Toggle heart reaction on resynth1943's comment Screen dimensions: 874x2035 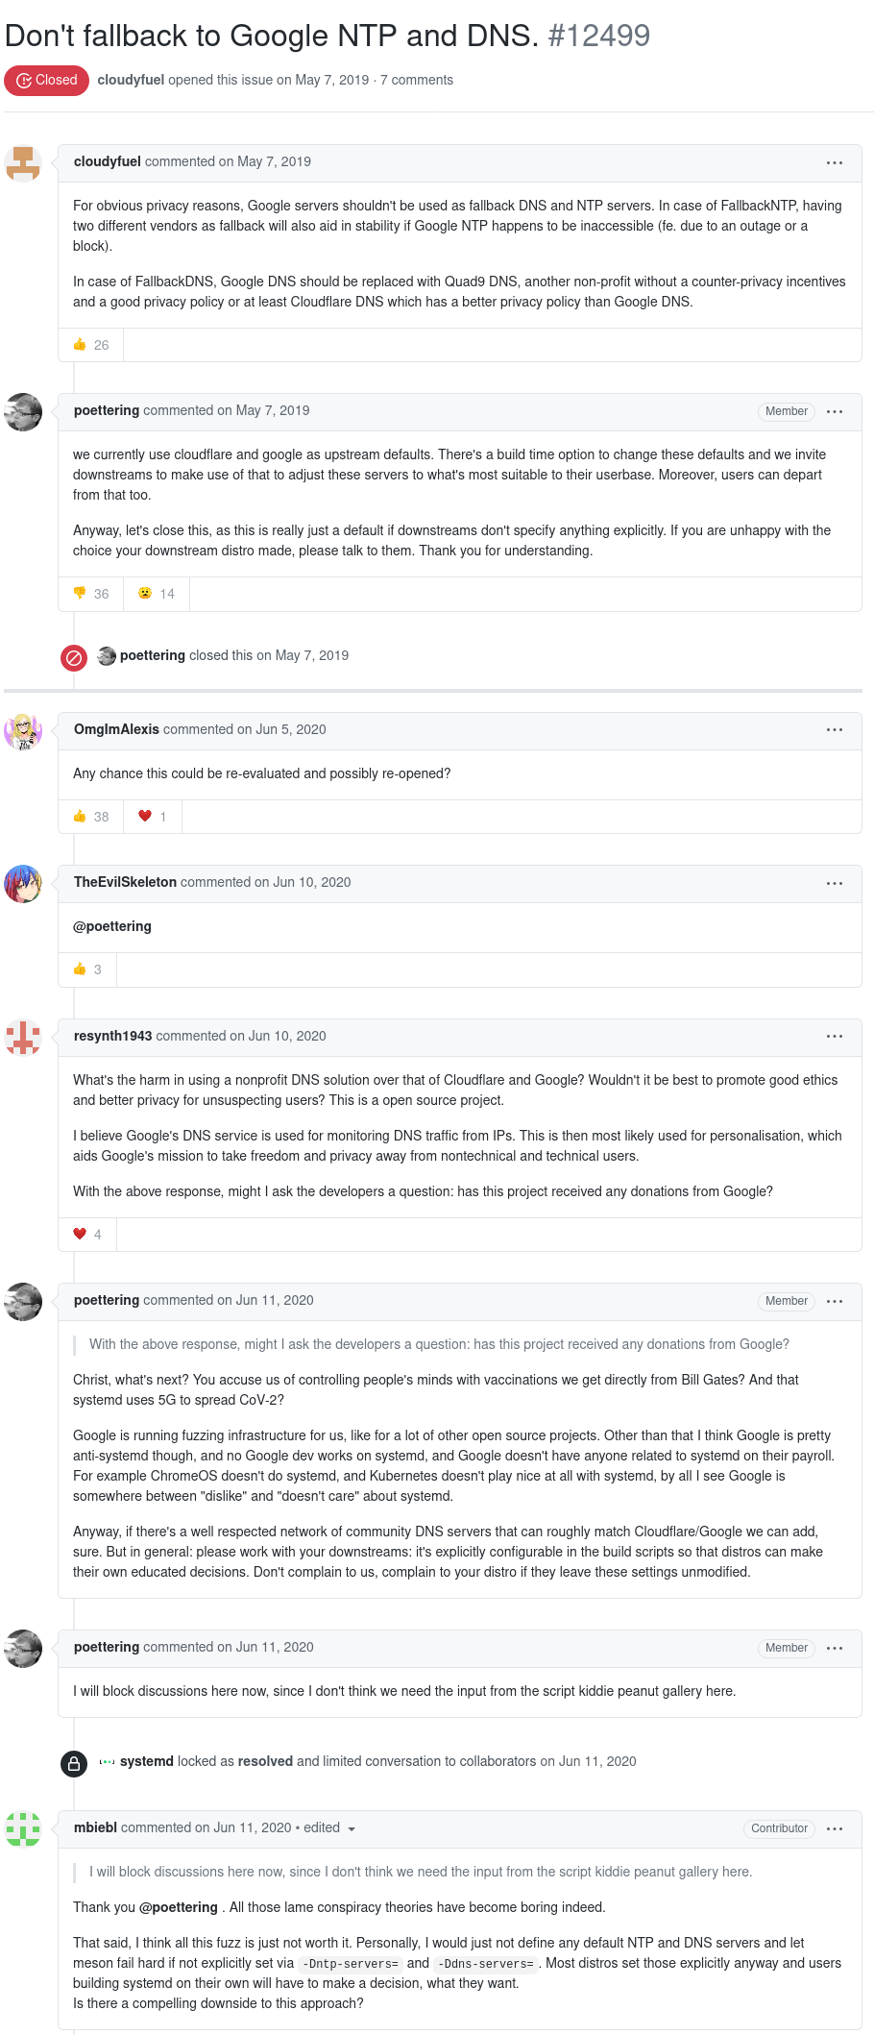tap(87, 1235)
